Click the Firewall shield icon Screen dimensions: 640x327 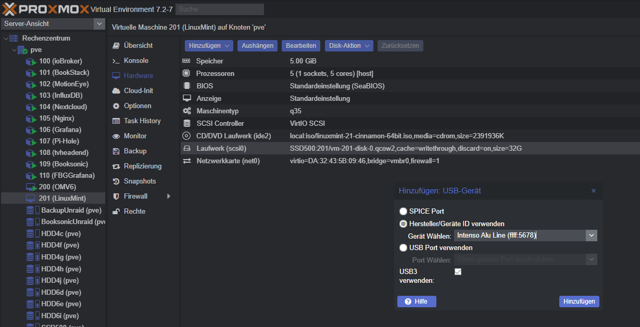[x=116, y=197]
